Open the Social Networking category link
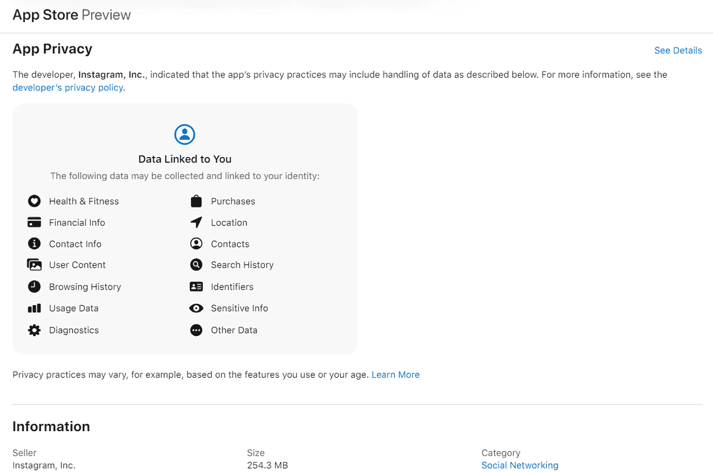This screenshot has width=713, height=474. pos(520,465)
